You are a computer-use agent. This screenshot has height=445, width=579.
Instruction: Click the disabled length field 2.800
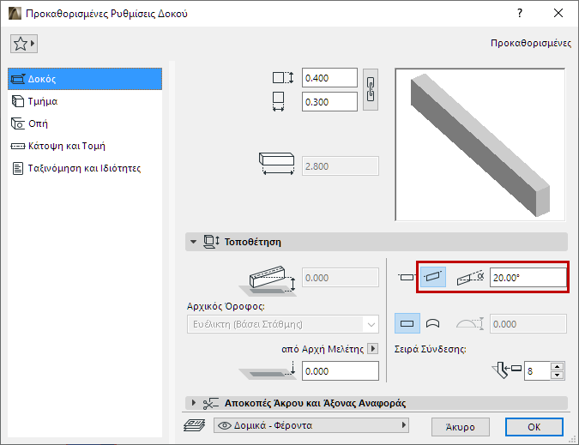(340, 166)
